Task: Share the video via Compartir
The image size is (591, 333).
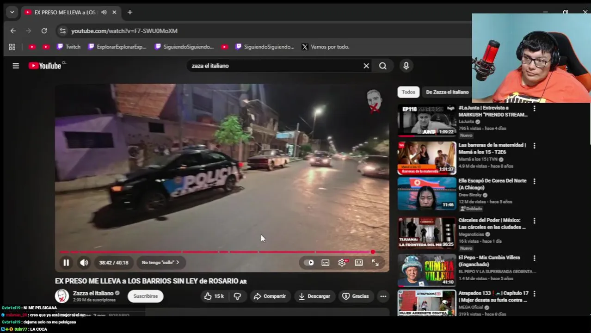Action: point(270,296)
